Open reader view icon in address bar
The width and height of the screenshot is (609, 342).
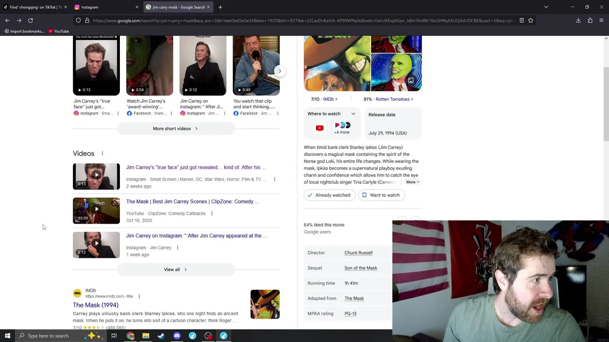(521, 20)
